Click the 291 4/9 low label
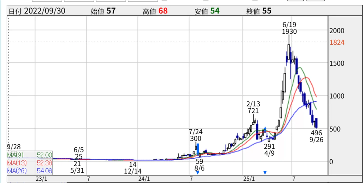The image size is (363, 183). 269,150
